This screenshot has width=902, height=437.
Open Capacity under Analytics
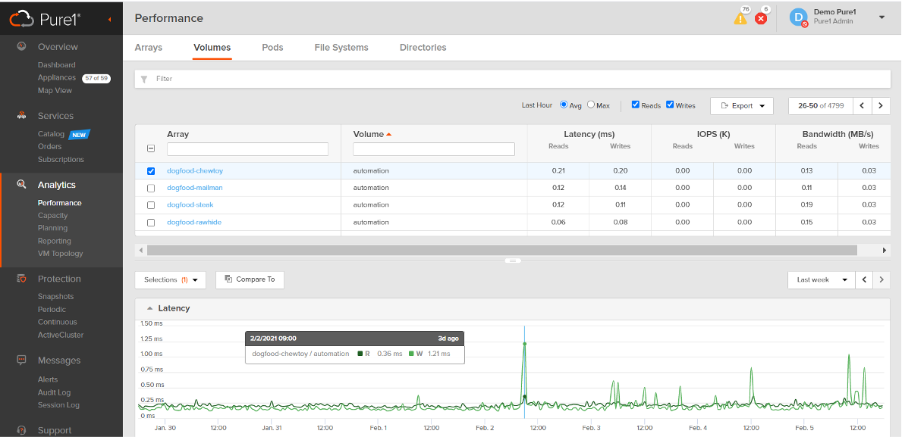point(53,215)
